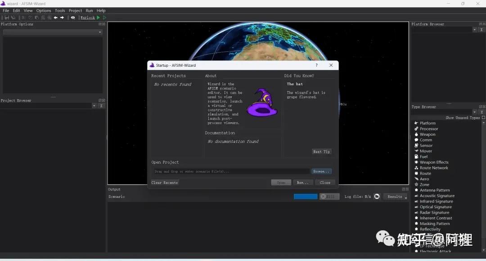
Task: Float the Platform Options panel
Action: coord(100,24)
